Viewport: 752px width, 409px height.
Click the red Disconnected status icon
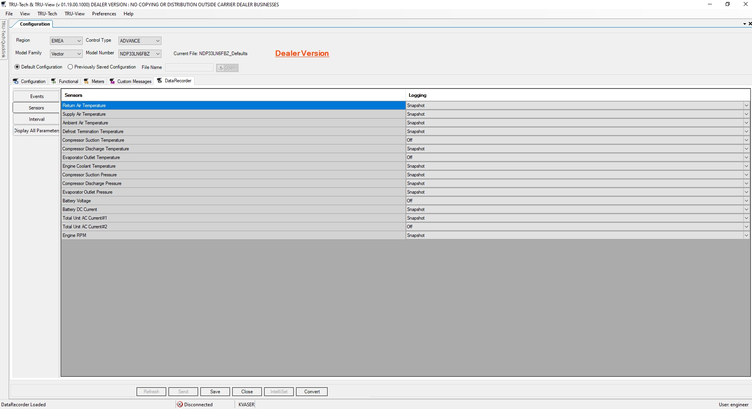pos(180,404)
